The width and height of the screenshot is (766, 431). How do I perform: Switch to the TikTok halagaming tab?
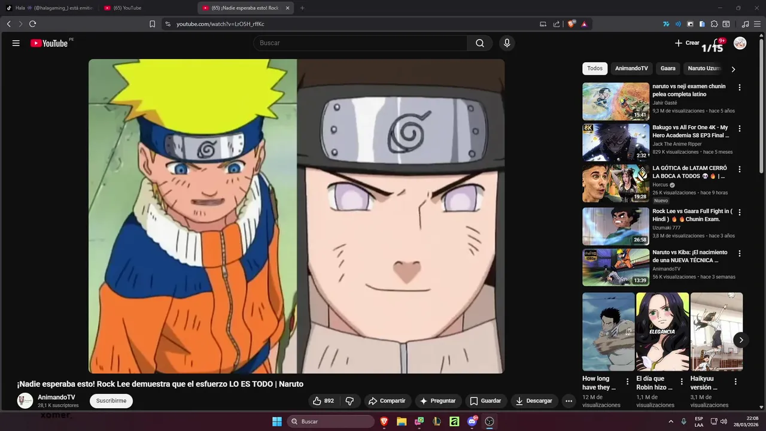tap(49, 8)
